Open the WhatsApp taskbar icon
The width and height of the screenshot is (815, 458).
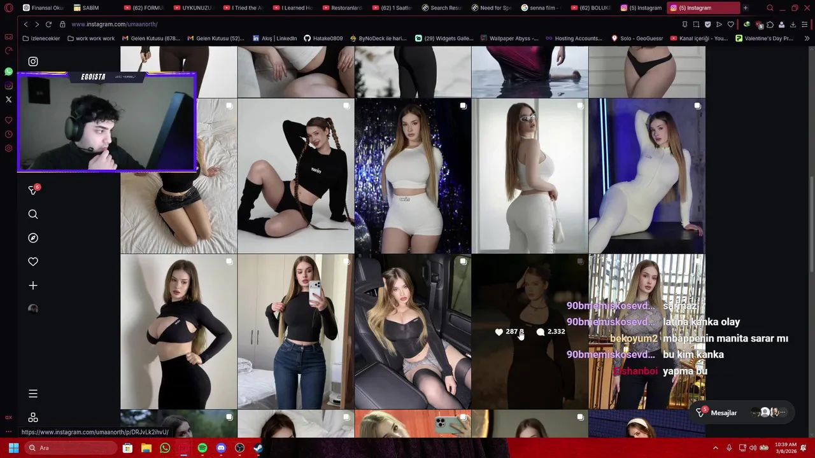click(165, 448)
